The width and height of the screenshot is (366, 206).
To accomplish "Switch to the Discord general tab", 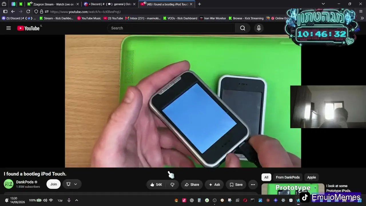I will [110, 4].
